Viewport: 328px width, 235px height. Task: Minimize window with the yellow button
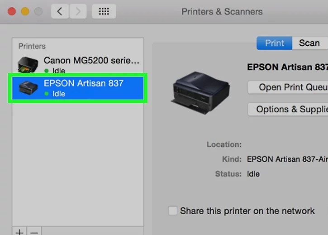[24, 12]
